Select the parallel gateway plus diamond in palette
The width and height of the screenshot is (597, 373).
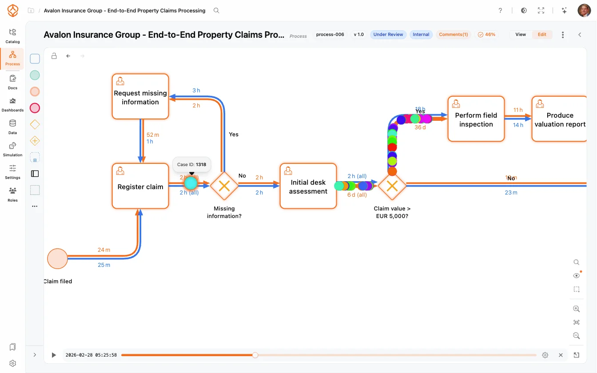(35, 141)
